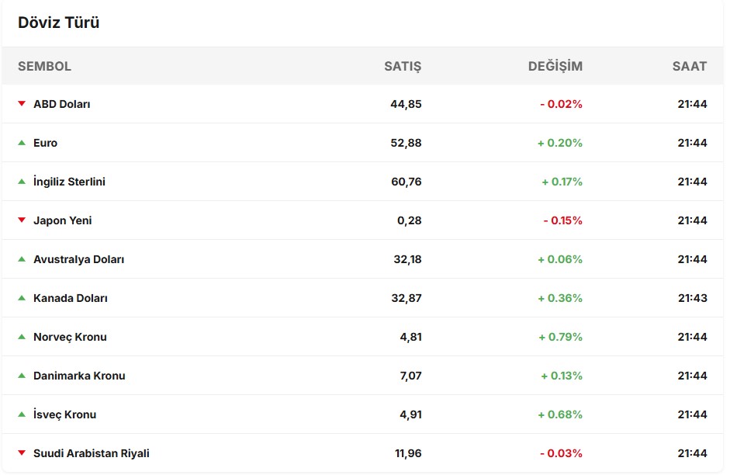
Task: Click the green up arrow beside Euro
Action: tap(22, 142)
